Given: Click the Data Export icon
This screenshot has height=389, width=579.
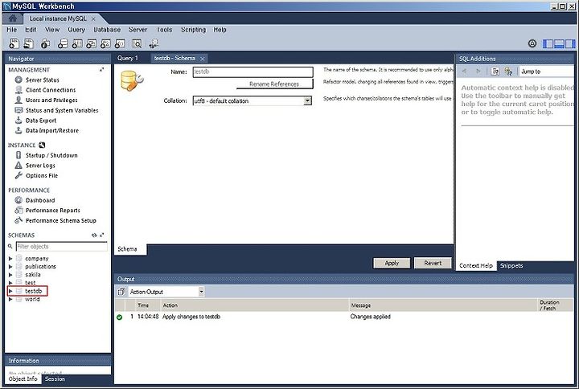Looking at the screenshot, I should point(18,120).
